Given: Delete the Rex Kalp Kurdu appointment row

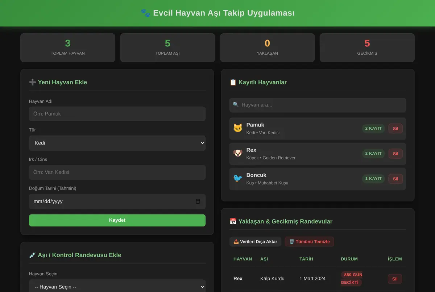Looking at the screenshot, I should pyautogui.click(x=395, y=279).
